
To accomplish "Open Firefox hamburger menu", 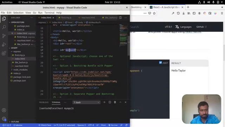I will click(x=222, y=13).
